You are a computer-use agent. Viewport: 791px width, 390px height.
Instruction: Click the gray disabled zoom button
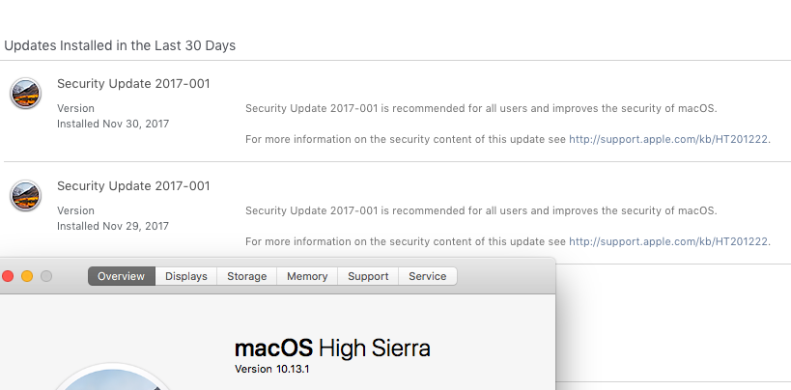[46, 276]
